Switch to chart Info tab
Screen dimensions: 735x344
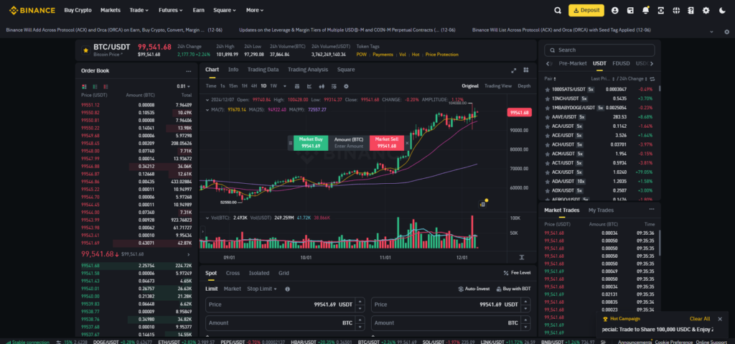coord(233,70)
